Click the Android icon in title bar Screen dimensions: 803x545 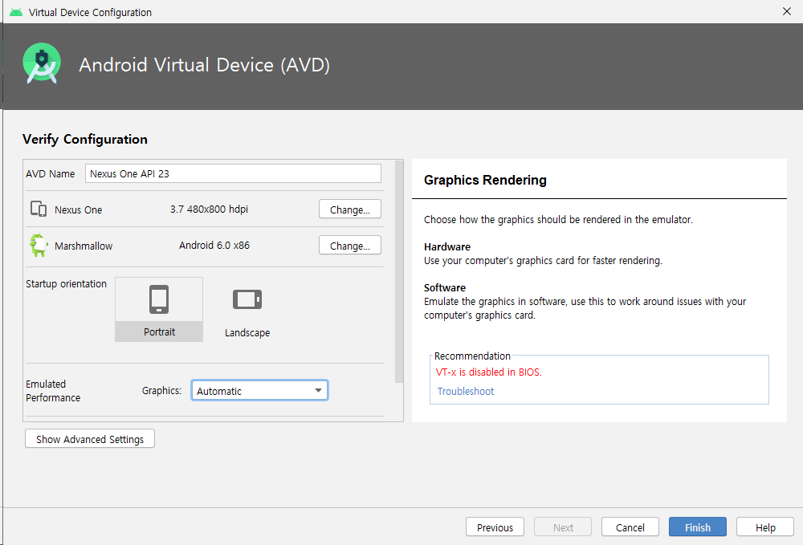15,12
